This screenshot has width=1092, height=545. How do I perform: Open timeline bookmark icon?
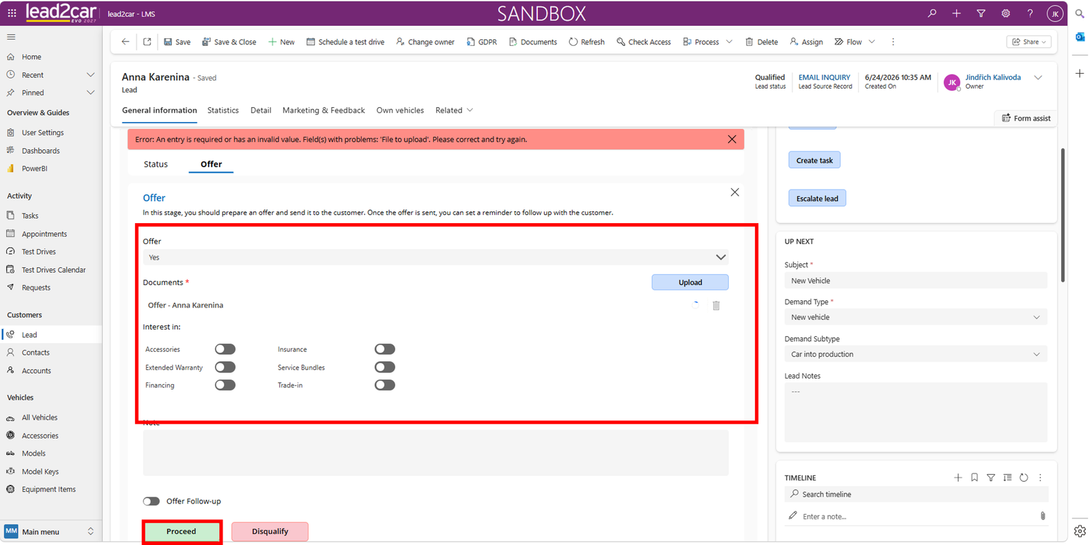pos(974,477)
